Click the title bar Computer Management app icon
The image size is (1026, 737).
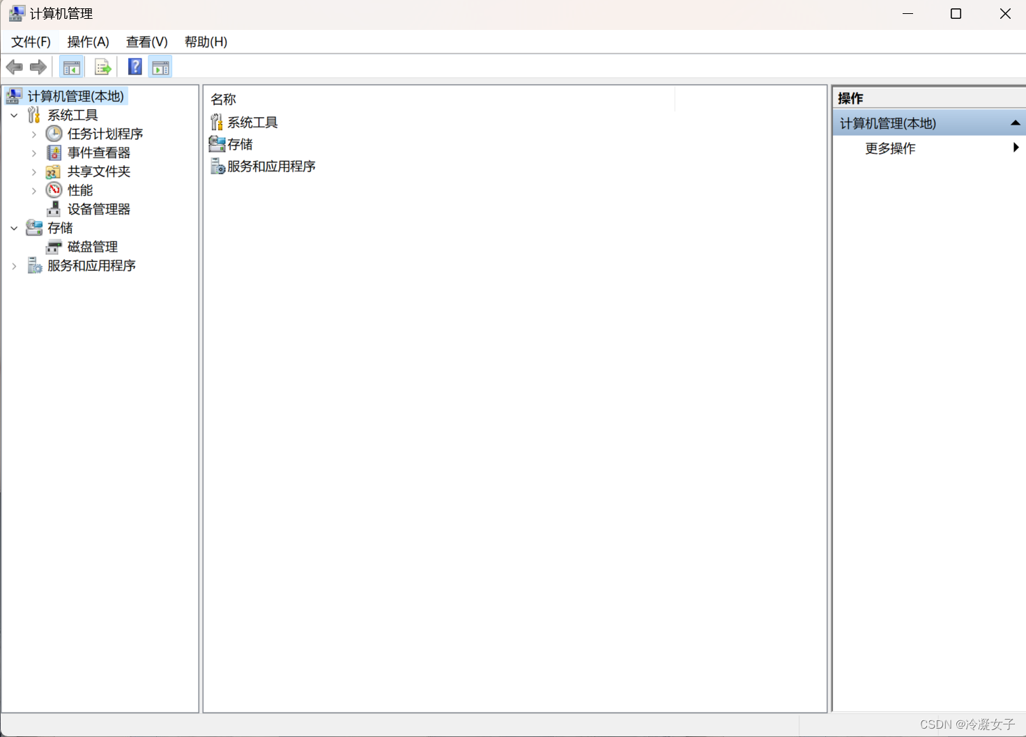pyautogui.click(x=17, y=14)
